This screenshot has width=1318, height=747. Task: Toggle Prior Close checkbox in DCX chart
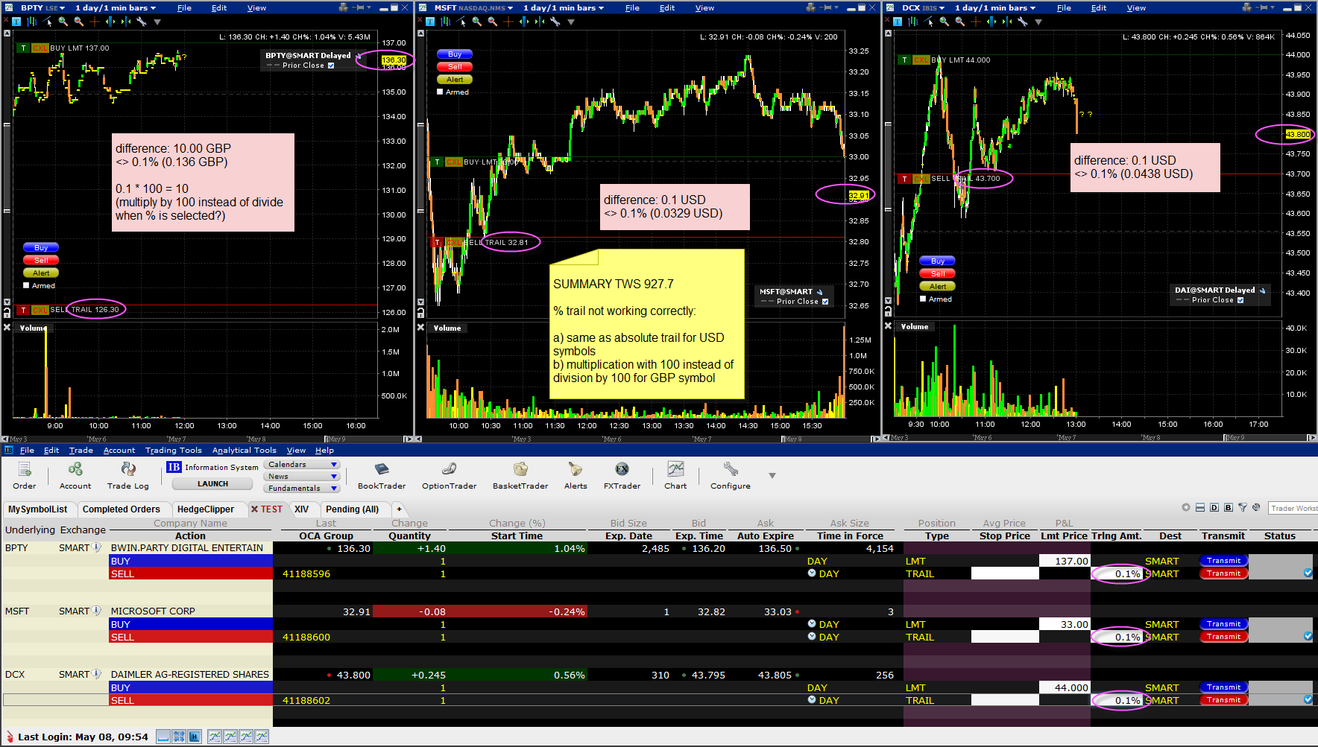(1240, 300)
